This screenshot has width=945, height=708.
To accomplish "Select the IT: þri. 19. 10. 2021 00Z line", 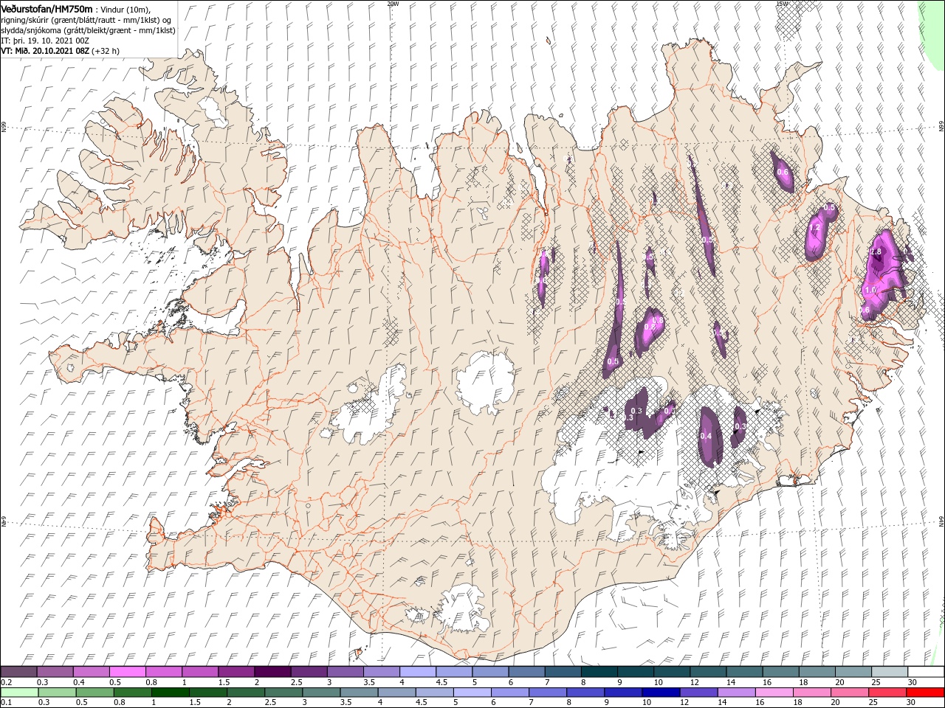I will point(45,41).
